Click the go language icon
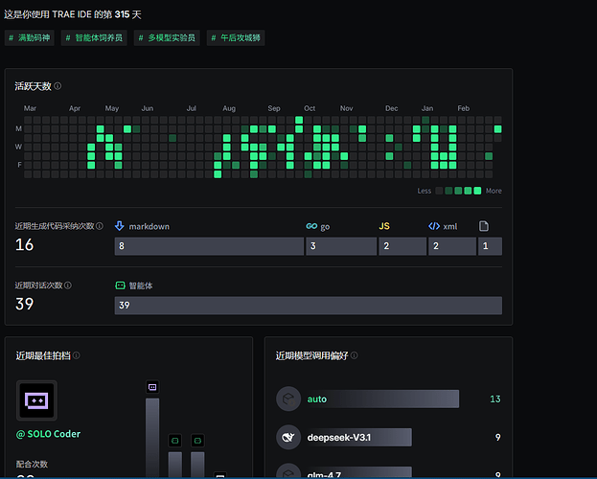The image size is (597, 479). tap(311, 226)
